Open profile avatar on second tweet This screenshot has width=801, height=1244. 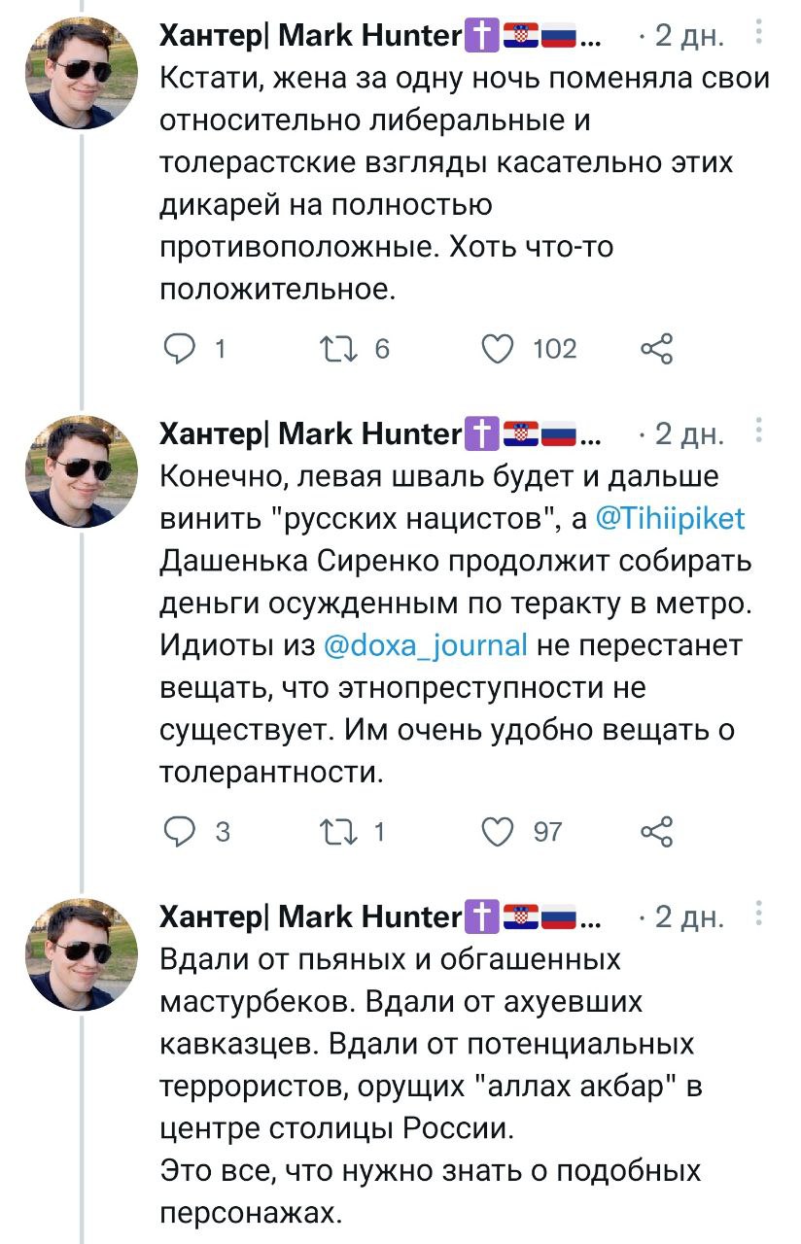coord(83,472)
